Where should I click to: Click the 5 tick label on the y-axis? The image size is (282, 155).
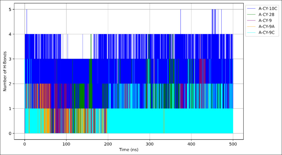click(10, 9)
